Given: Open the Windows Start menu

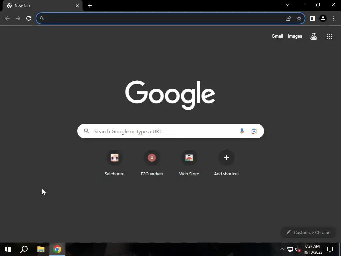Looking at the screenshot, I should (x=8, y=249).
